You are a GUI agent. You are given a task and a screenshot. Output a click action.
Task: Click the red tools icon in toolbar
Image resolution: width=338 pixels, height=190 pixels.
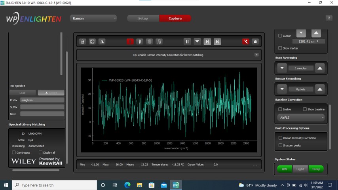coord(246,41)
